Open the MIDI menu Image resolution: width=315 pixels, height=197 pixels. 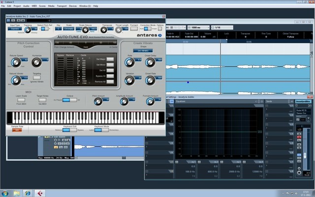[34, 6]
